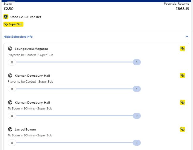
Task: Click football icon next to Soungoutou Magassa
Action: (x=10, y=49)
